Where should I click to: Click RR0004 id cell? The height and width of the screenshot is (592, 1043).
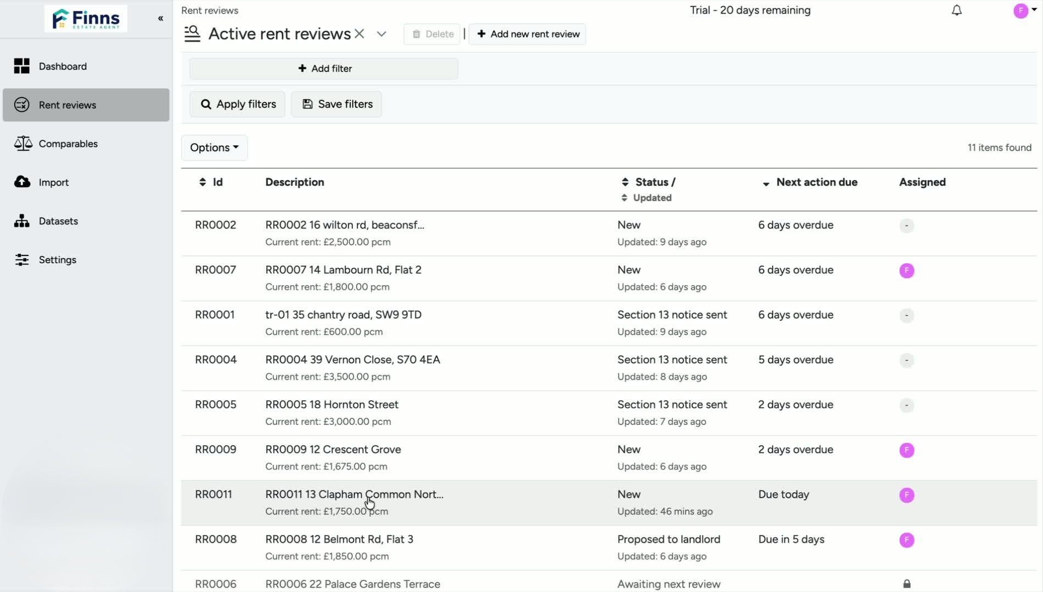click(216, 360)
